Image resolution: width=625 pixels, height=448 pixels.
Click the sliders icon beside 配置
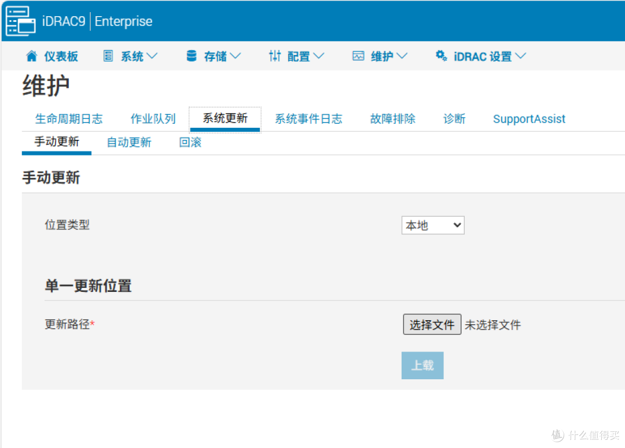pos(275,56)
